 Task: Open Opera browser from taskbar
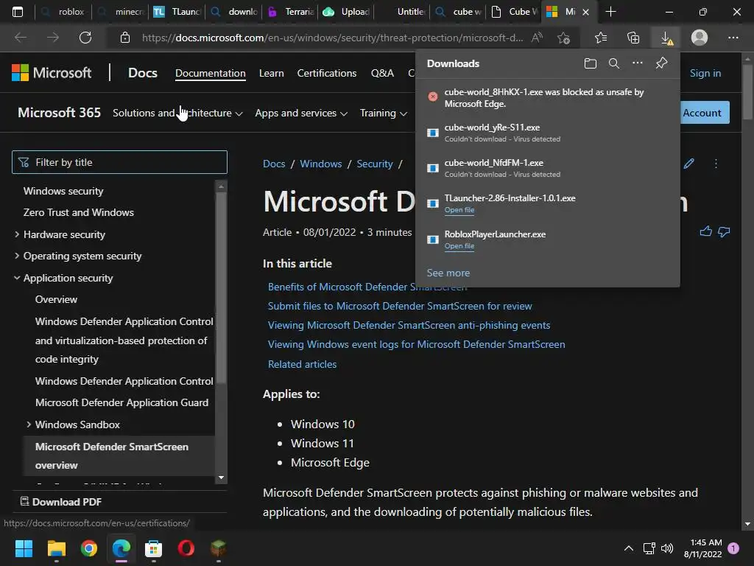click(x=186, y=548)
